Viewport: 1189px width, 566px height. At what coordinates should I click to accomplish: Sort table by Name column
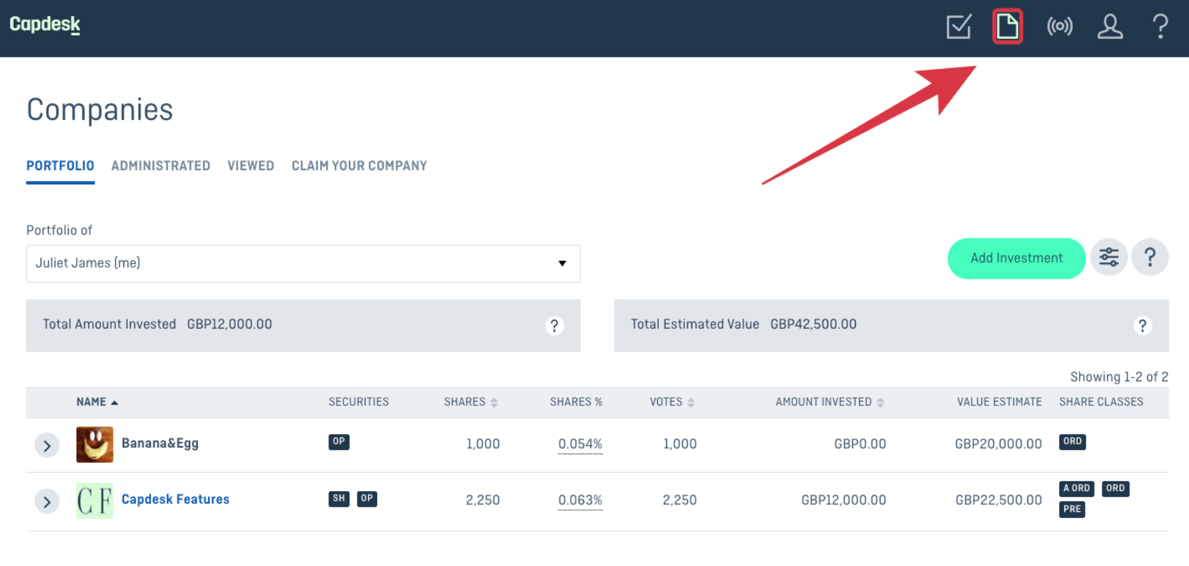(x=97, y=402)
